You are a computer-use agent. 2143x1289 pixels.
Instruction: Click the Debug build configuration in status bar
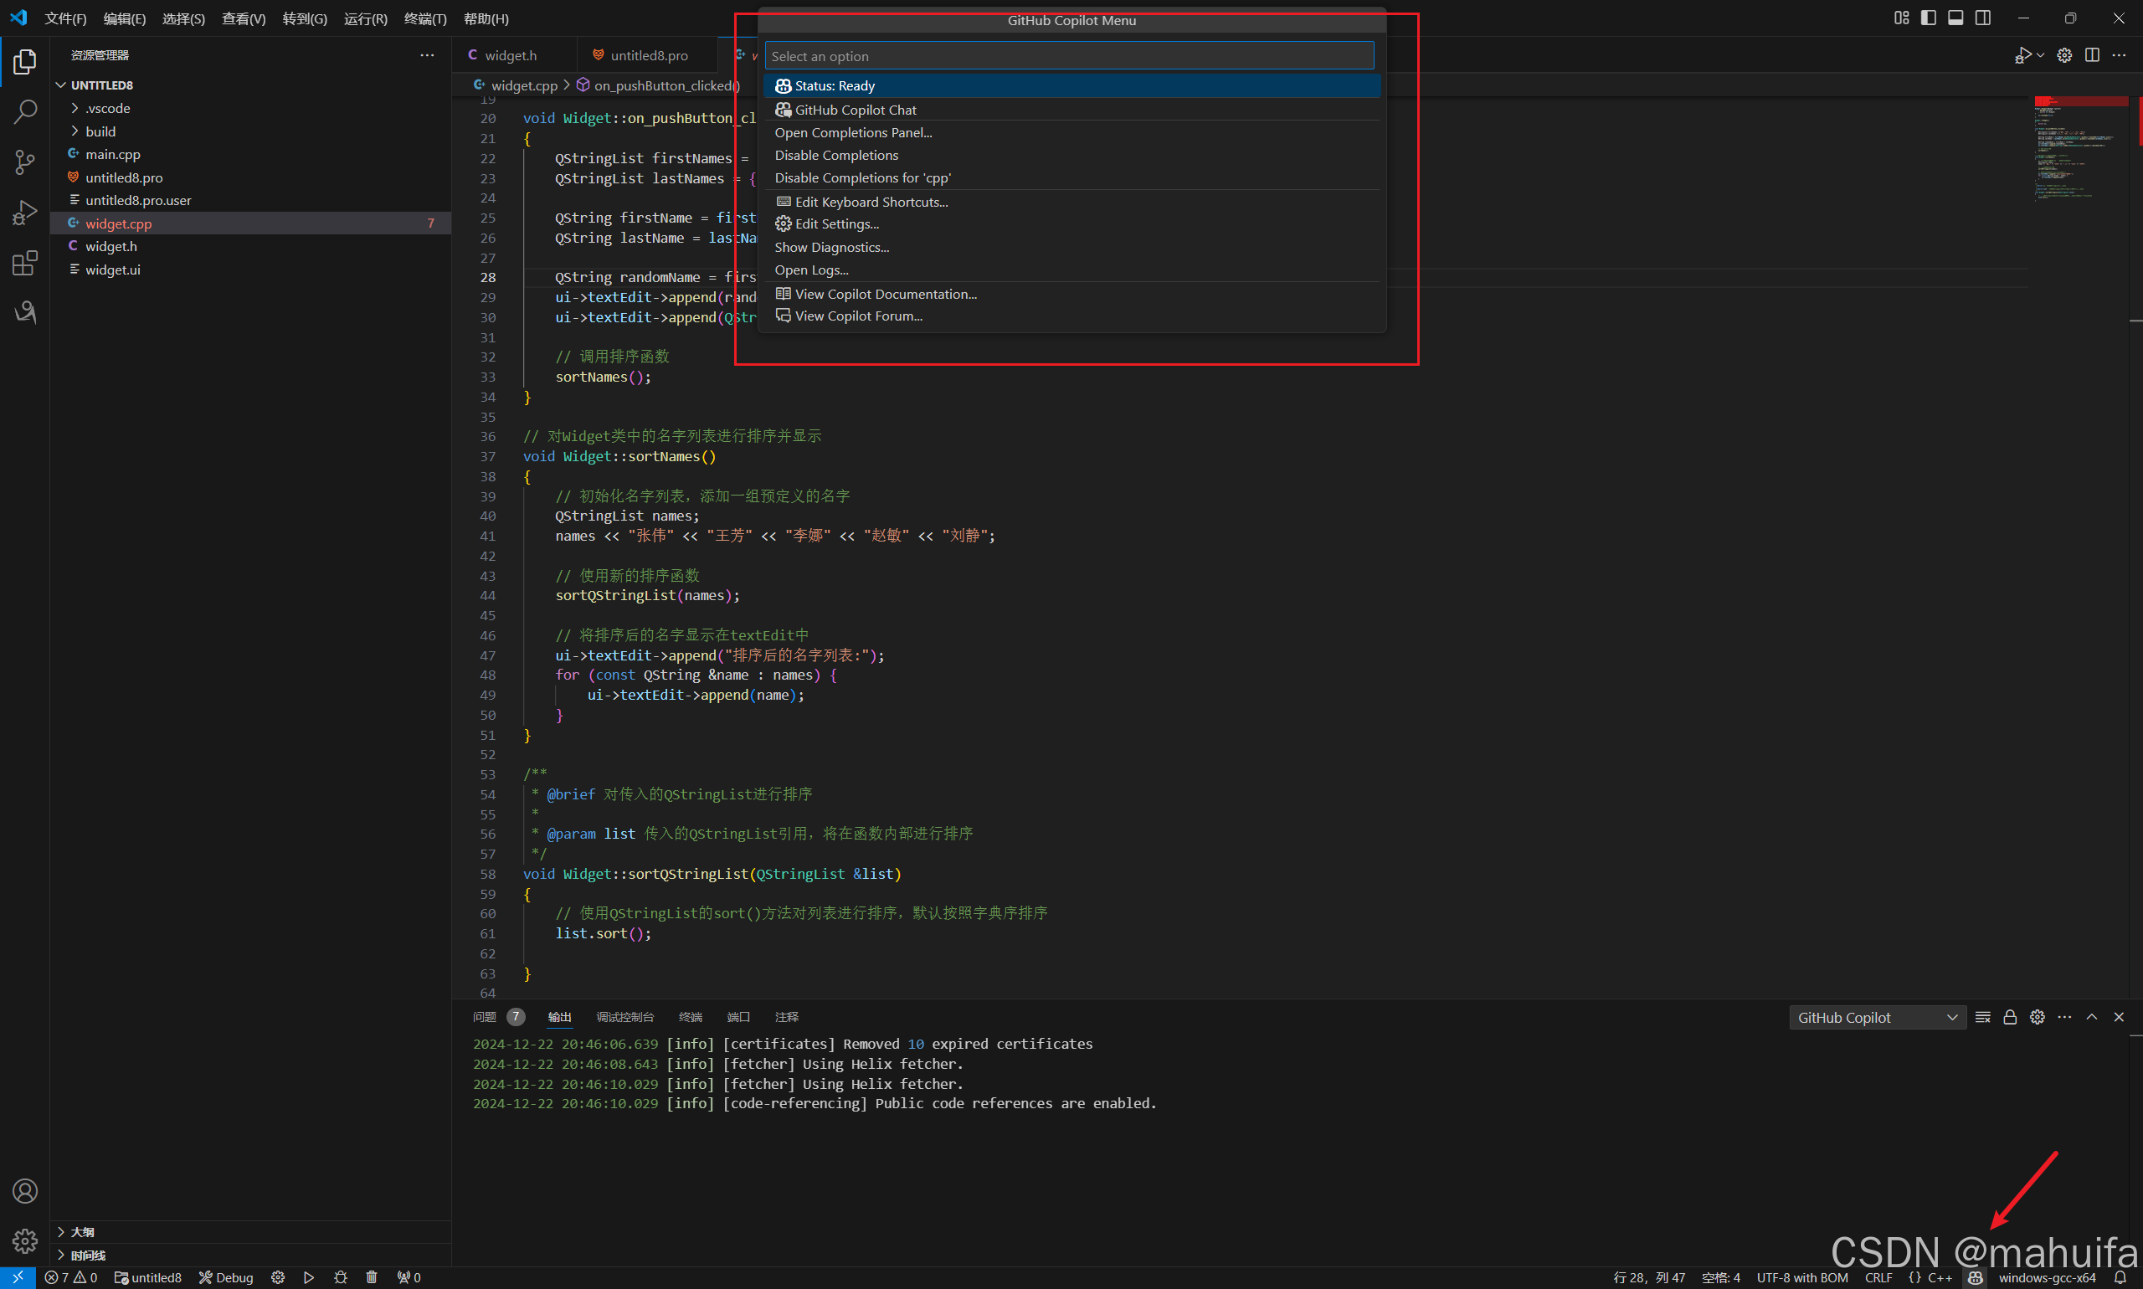(226, 1278)
